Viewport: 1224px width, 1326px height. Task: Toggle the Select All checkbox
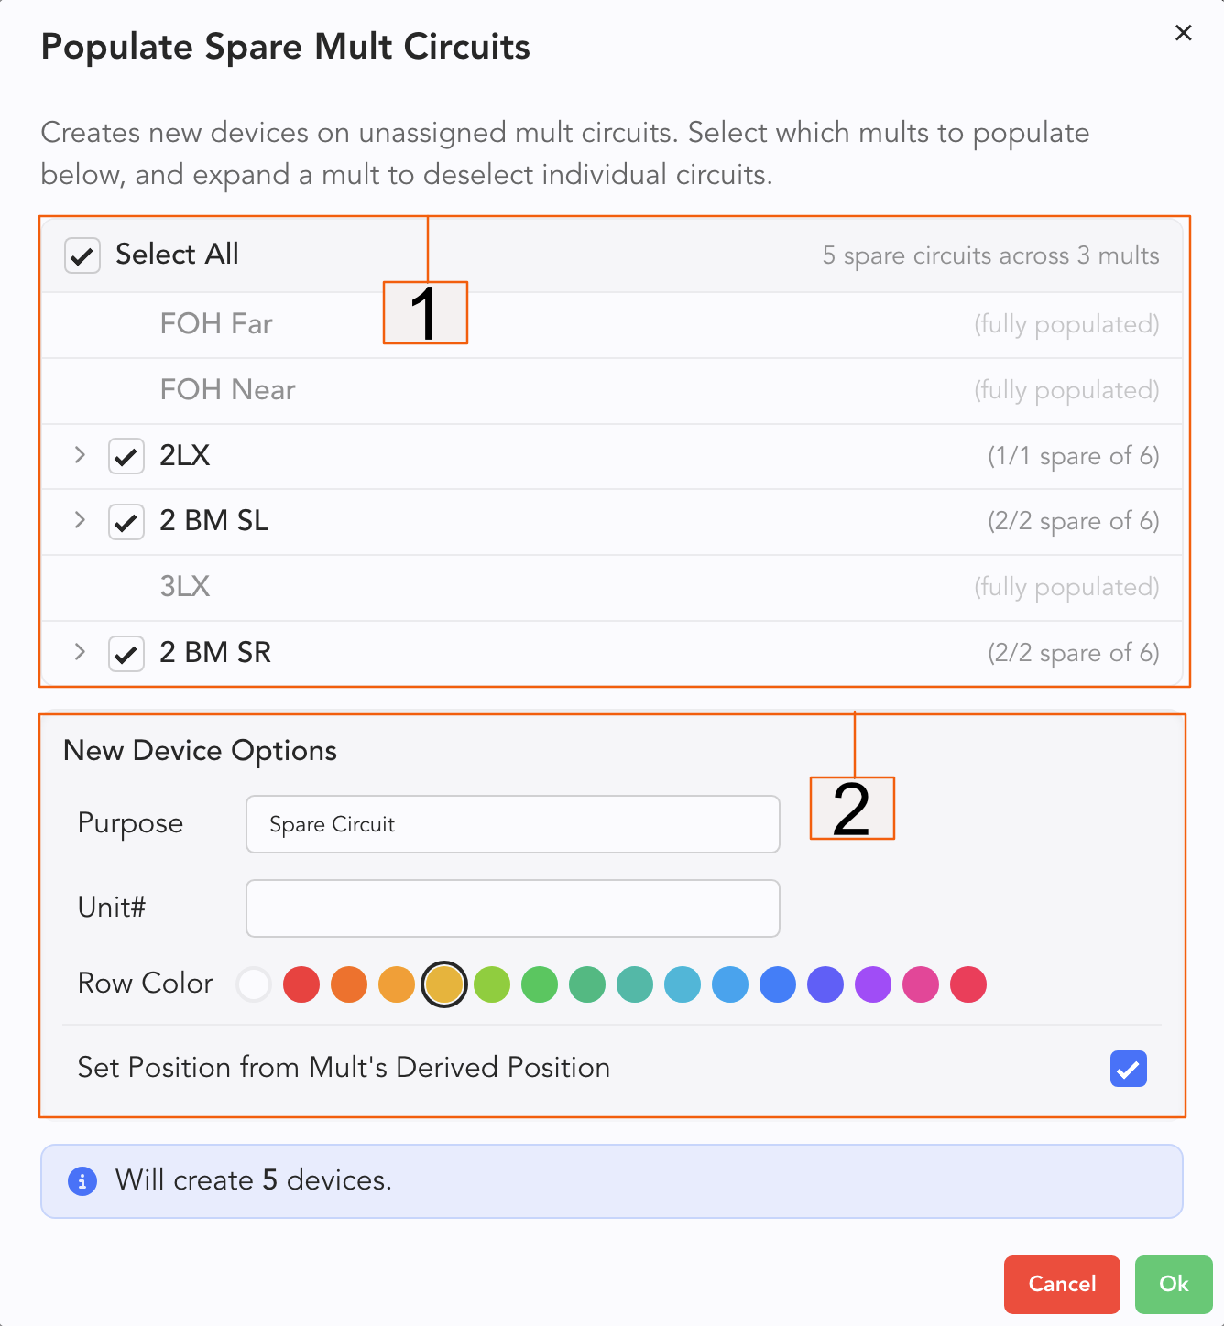[82, 255]
